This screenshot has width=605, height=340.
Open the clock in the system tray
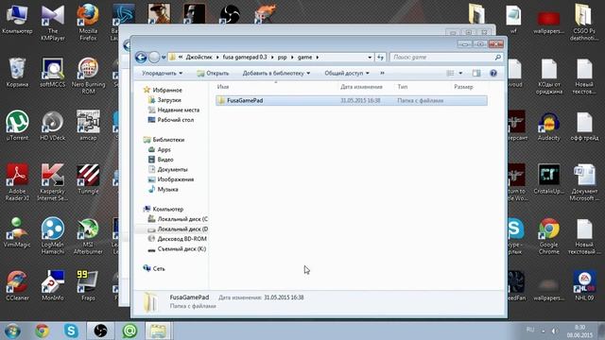tap(579, 331)
